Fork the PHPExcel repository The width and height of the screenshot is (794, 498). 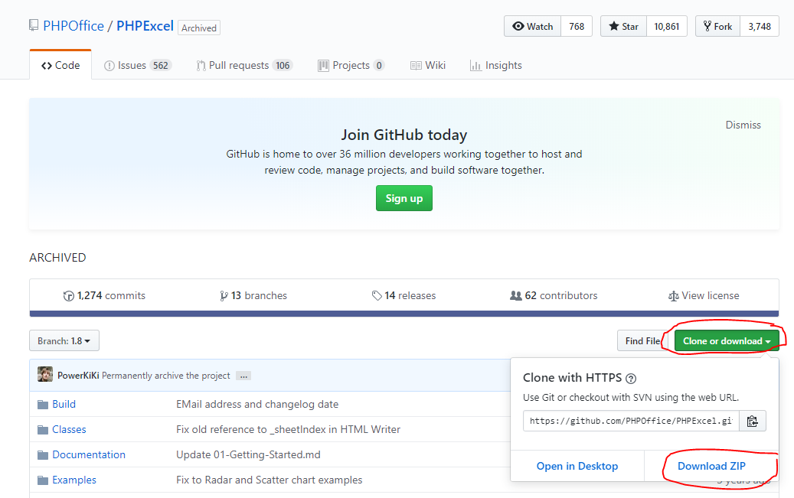tap(718, 26)
